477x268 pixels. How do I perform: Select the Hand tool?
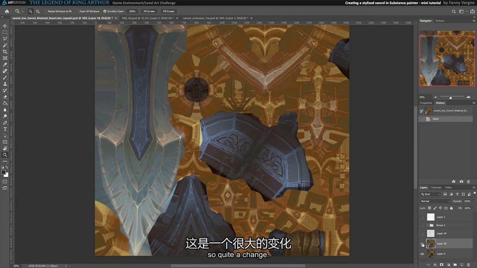5,148
